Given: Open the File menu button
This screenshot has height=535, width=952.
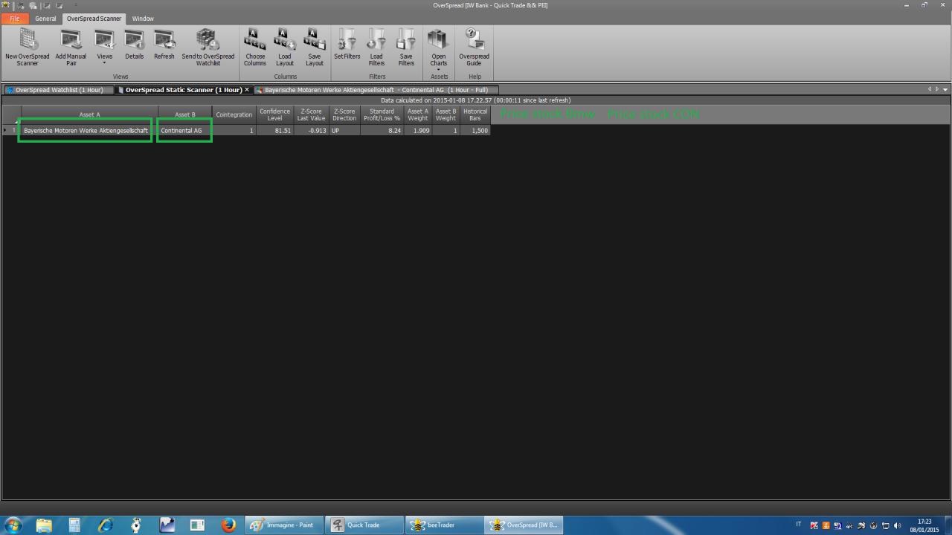Looking at the screenshot, I should [x=15, y=19].
